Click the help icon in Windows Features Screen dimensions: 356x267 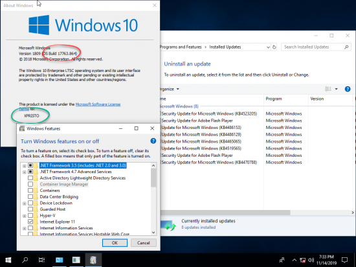click(153, 141)
